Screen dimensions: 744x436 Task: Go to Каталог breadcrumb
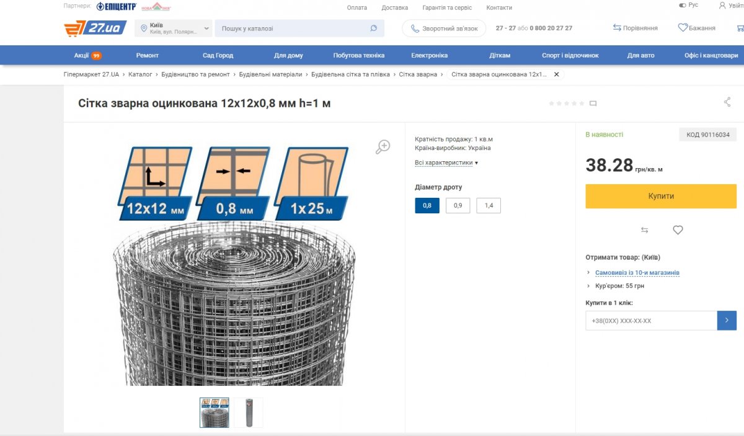pyautogui.click(x=140, y=74)
